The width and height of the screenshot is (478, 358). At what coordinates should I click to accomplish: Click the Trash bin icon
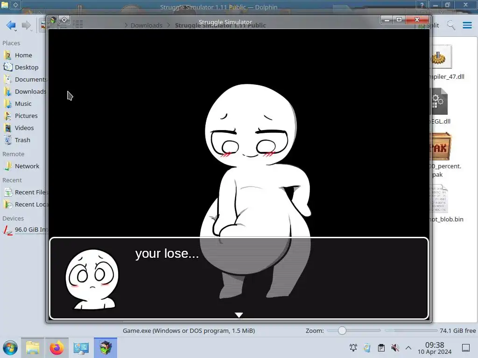7,140
